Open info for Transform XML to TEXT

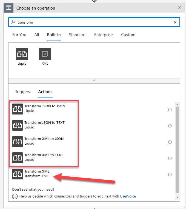click(x=170, y=158)
